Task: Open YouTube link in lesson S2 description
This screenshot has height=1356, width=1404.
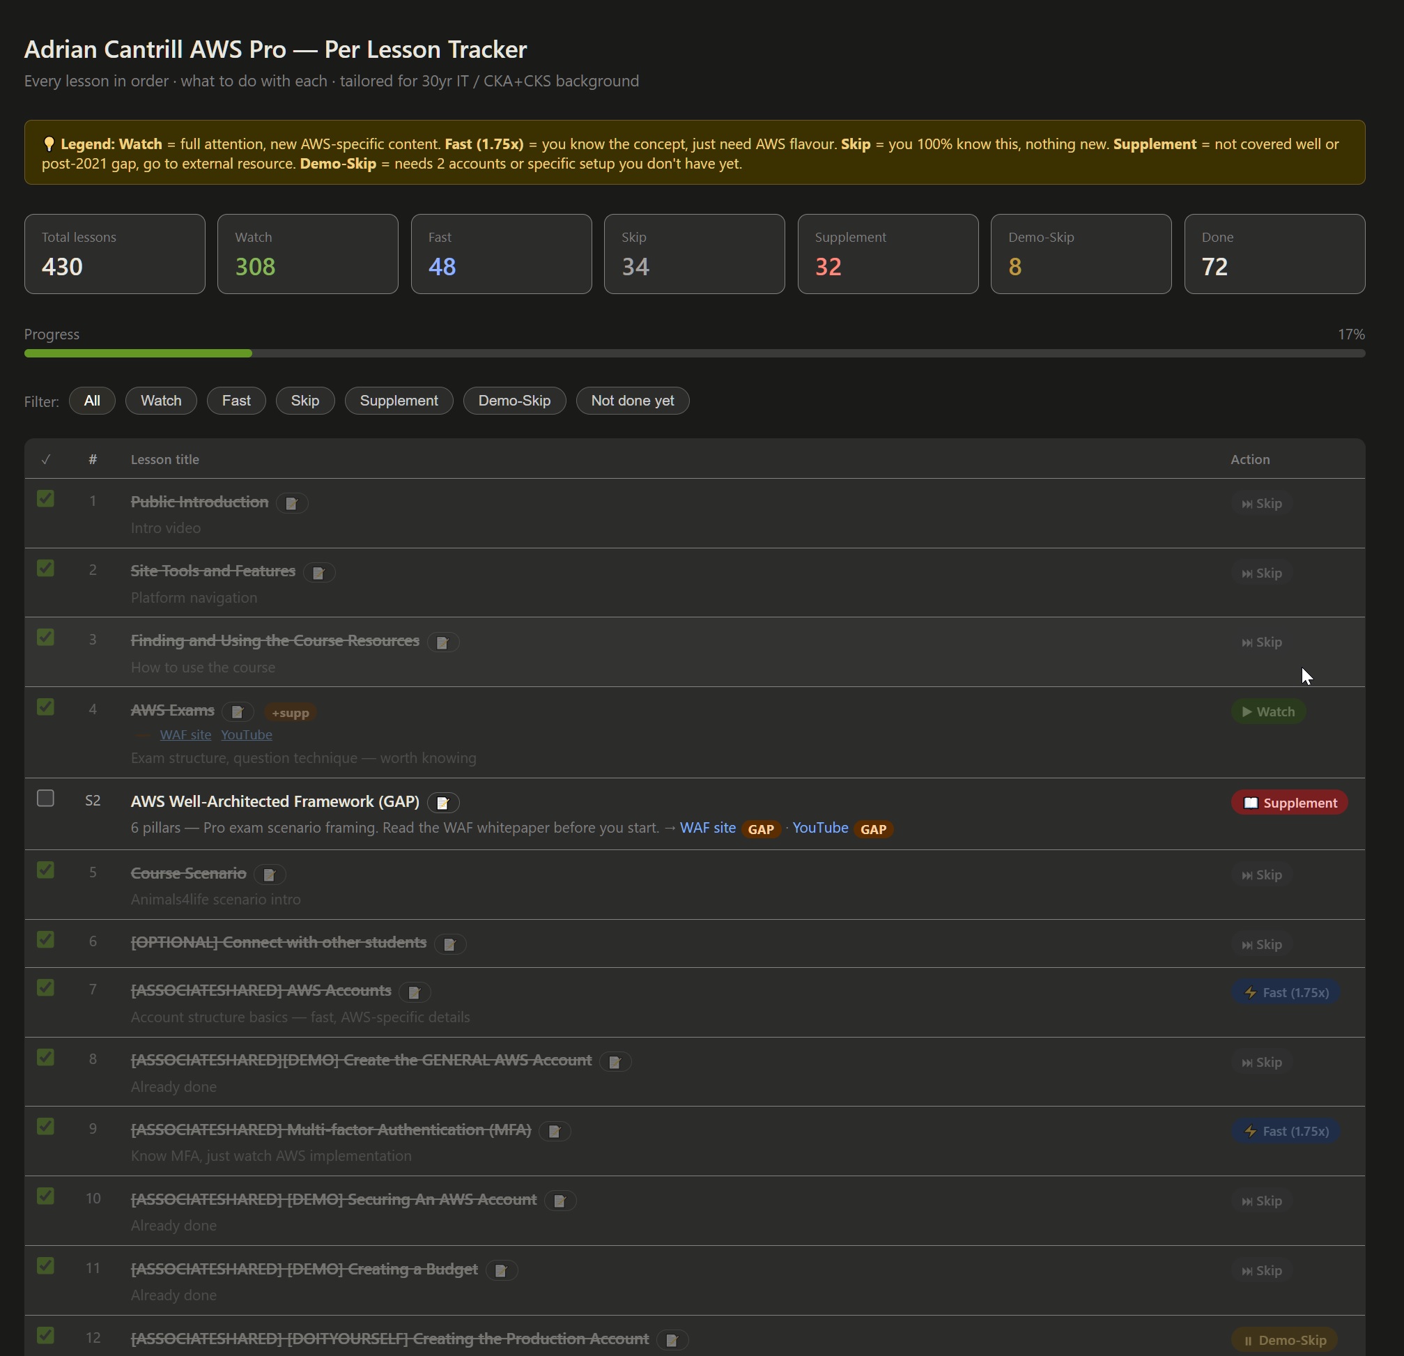Action: click(x=820, y=828)
